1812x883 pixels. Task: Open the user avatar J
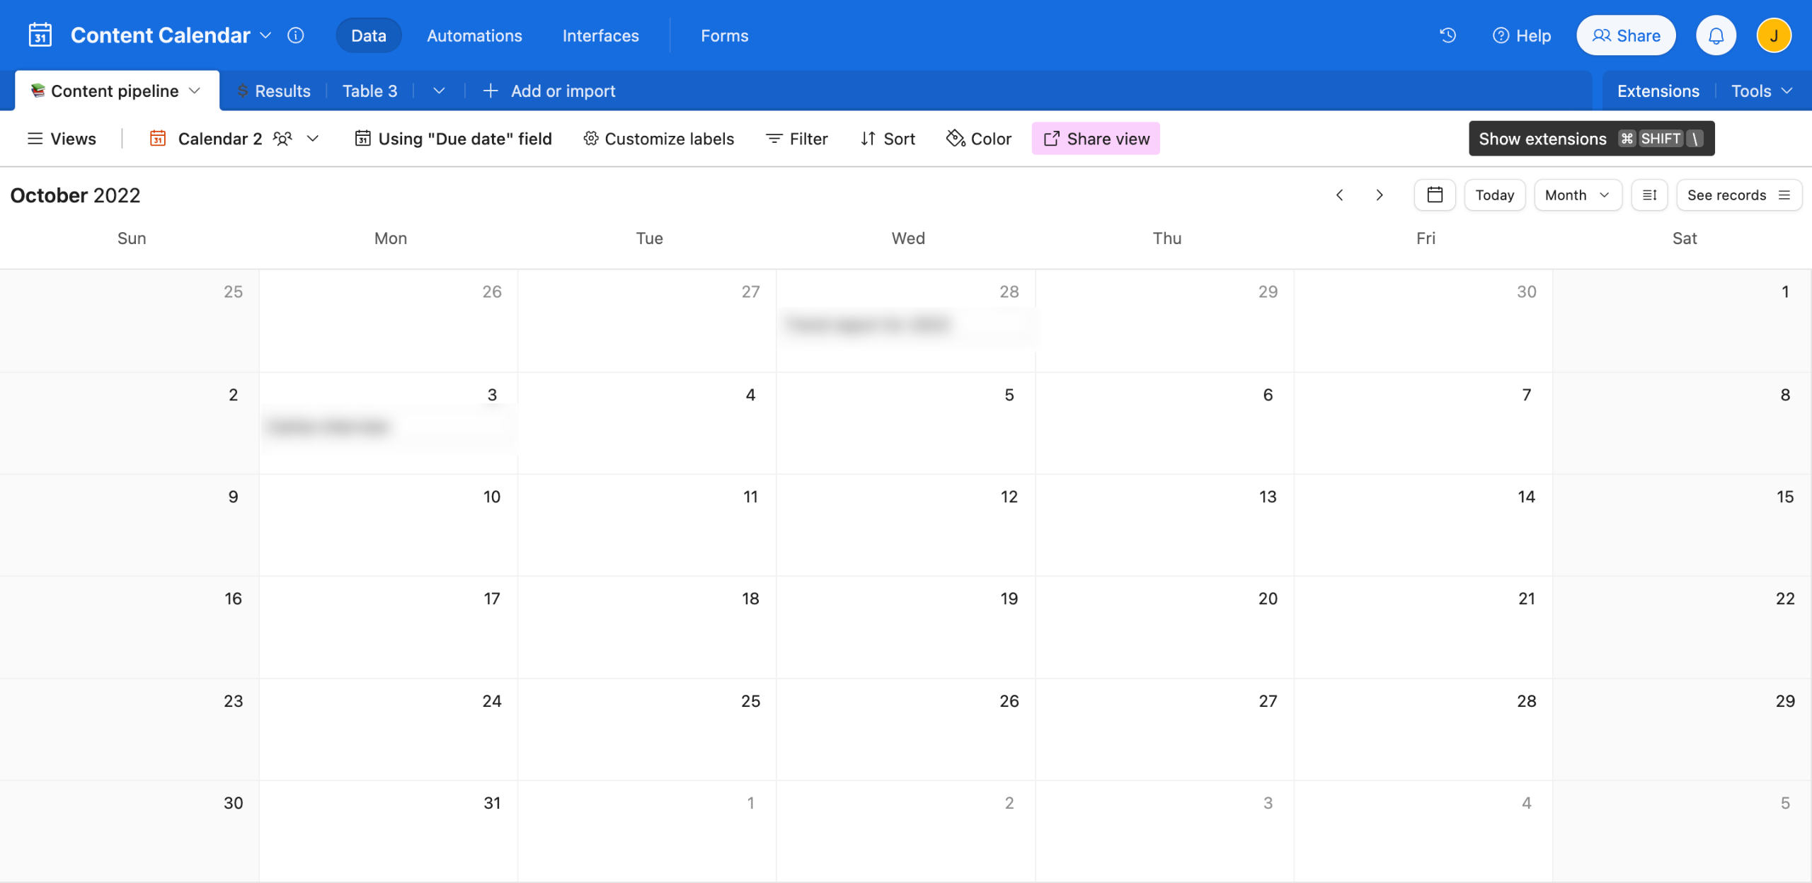1774,35
